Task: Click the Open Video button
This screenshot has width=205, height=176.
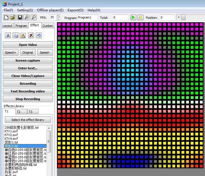Action: coord(28,45)
